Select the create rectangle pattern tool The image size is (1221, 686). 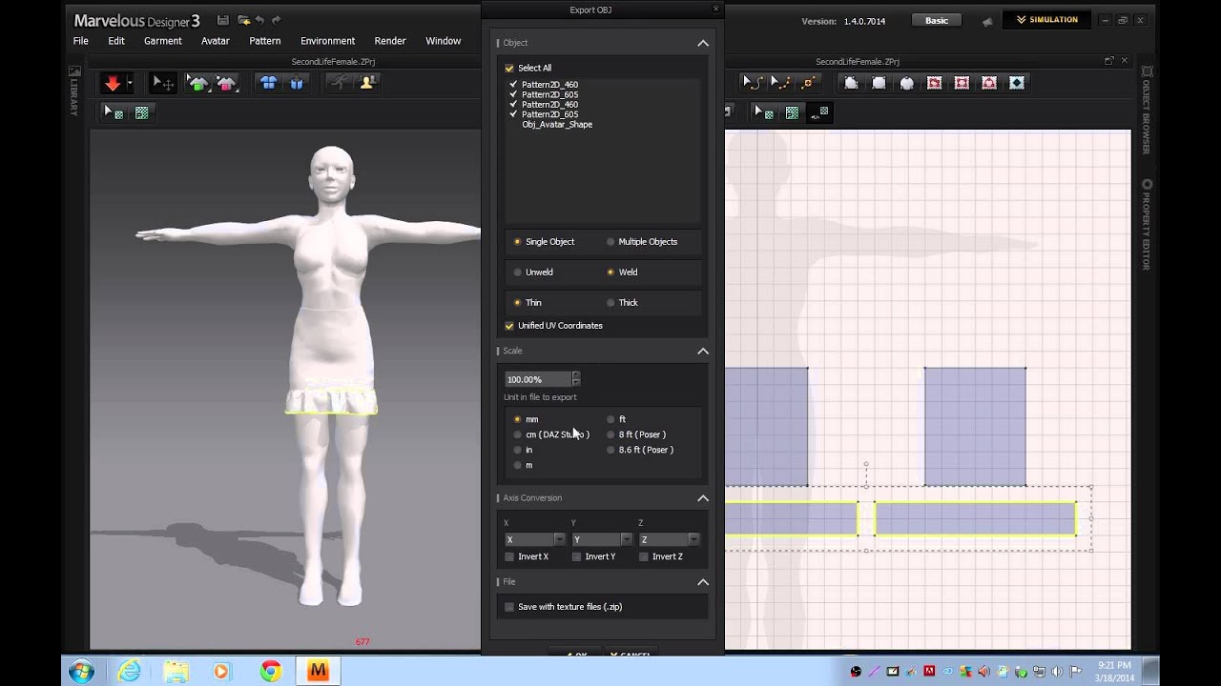click(879, 83)
